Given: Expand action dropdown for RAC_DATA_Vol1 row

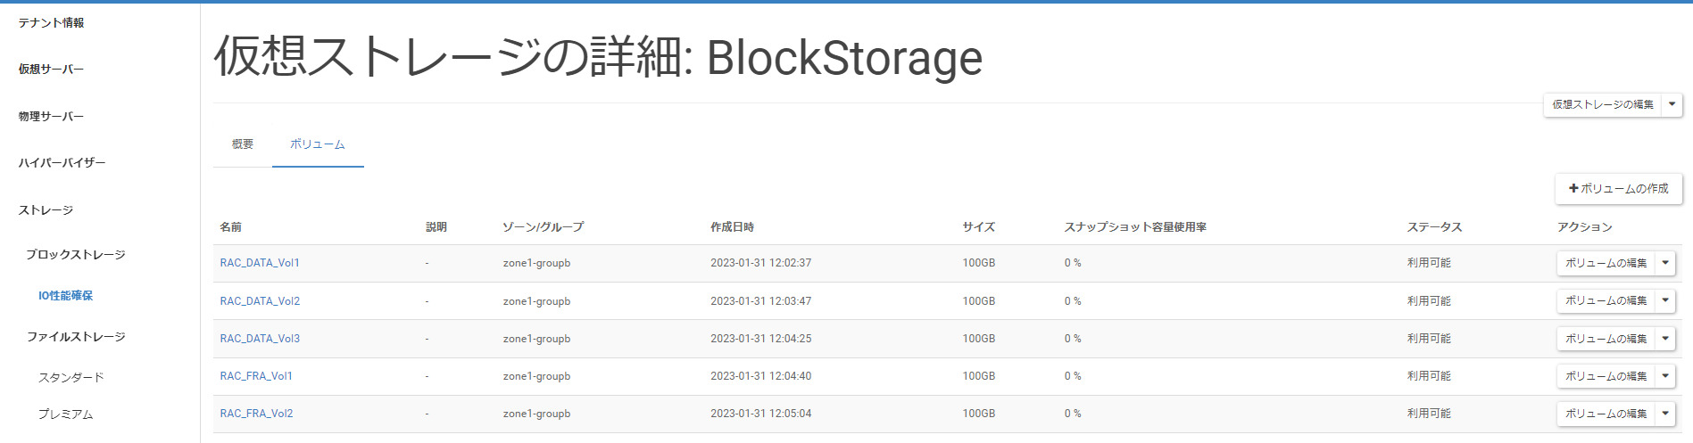Looking at the screenshot, I should (x=1665, y=263).
